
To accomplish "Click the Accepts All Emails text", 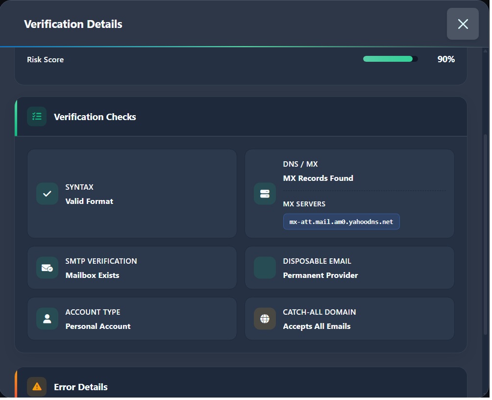I will tap(318, 327).
